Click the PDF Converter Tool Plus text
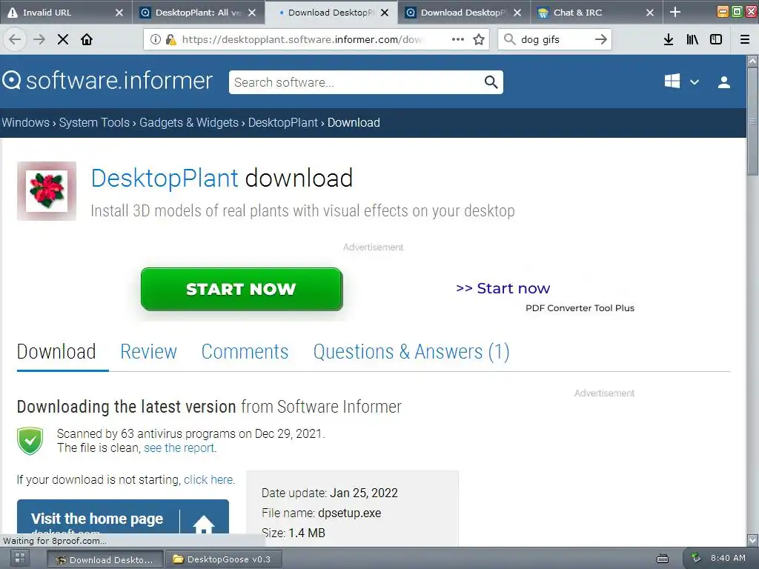Screen dimensions: 759x569 point(580,308)
